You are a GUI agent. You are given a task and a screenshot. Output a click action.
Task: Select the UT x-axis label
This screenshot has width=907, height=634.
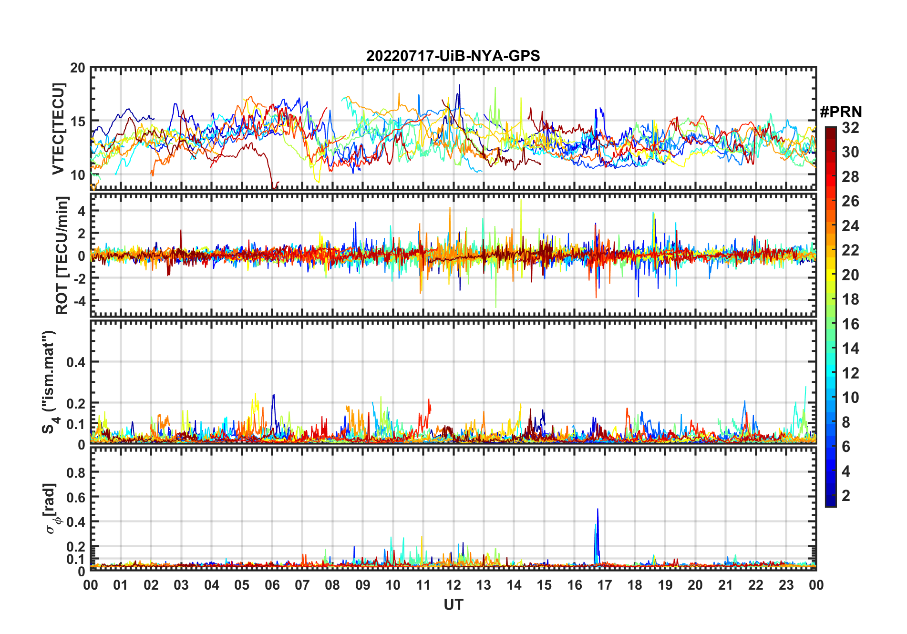[x=453, y=604]
